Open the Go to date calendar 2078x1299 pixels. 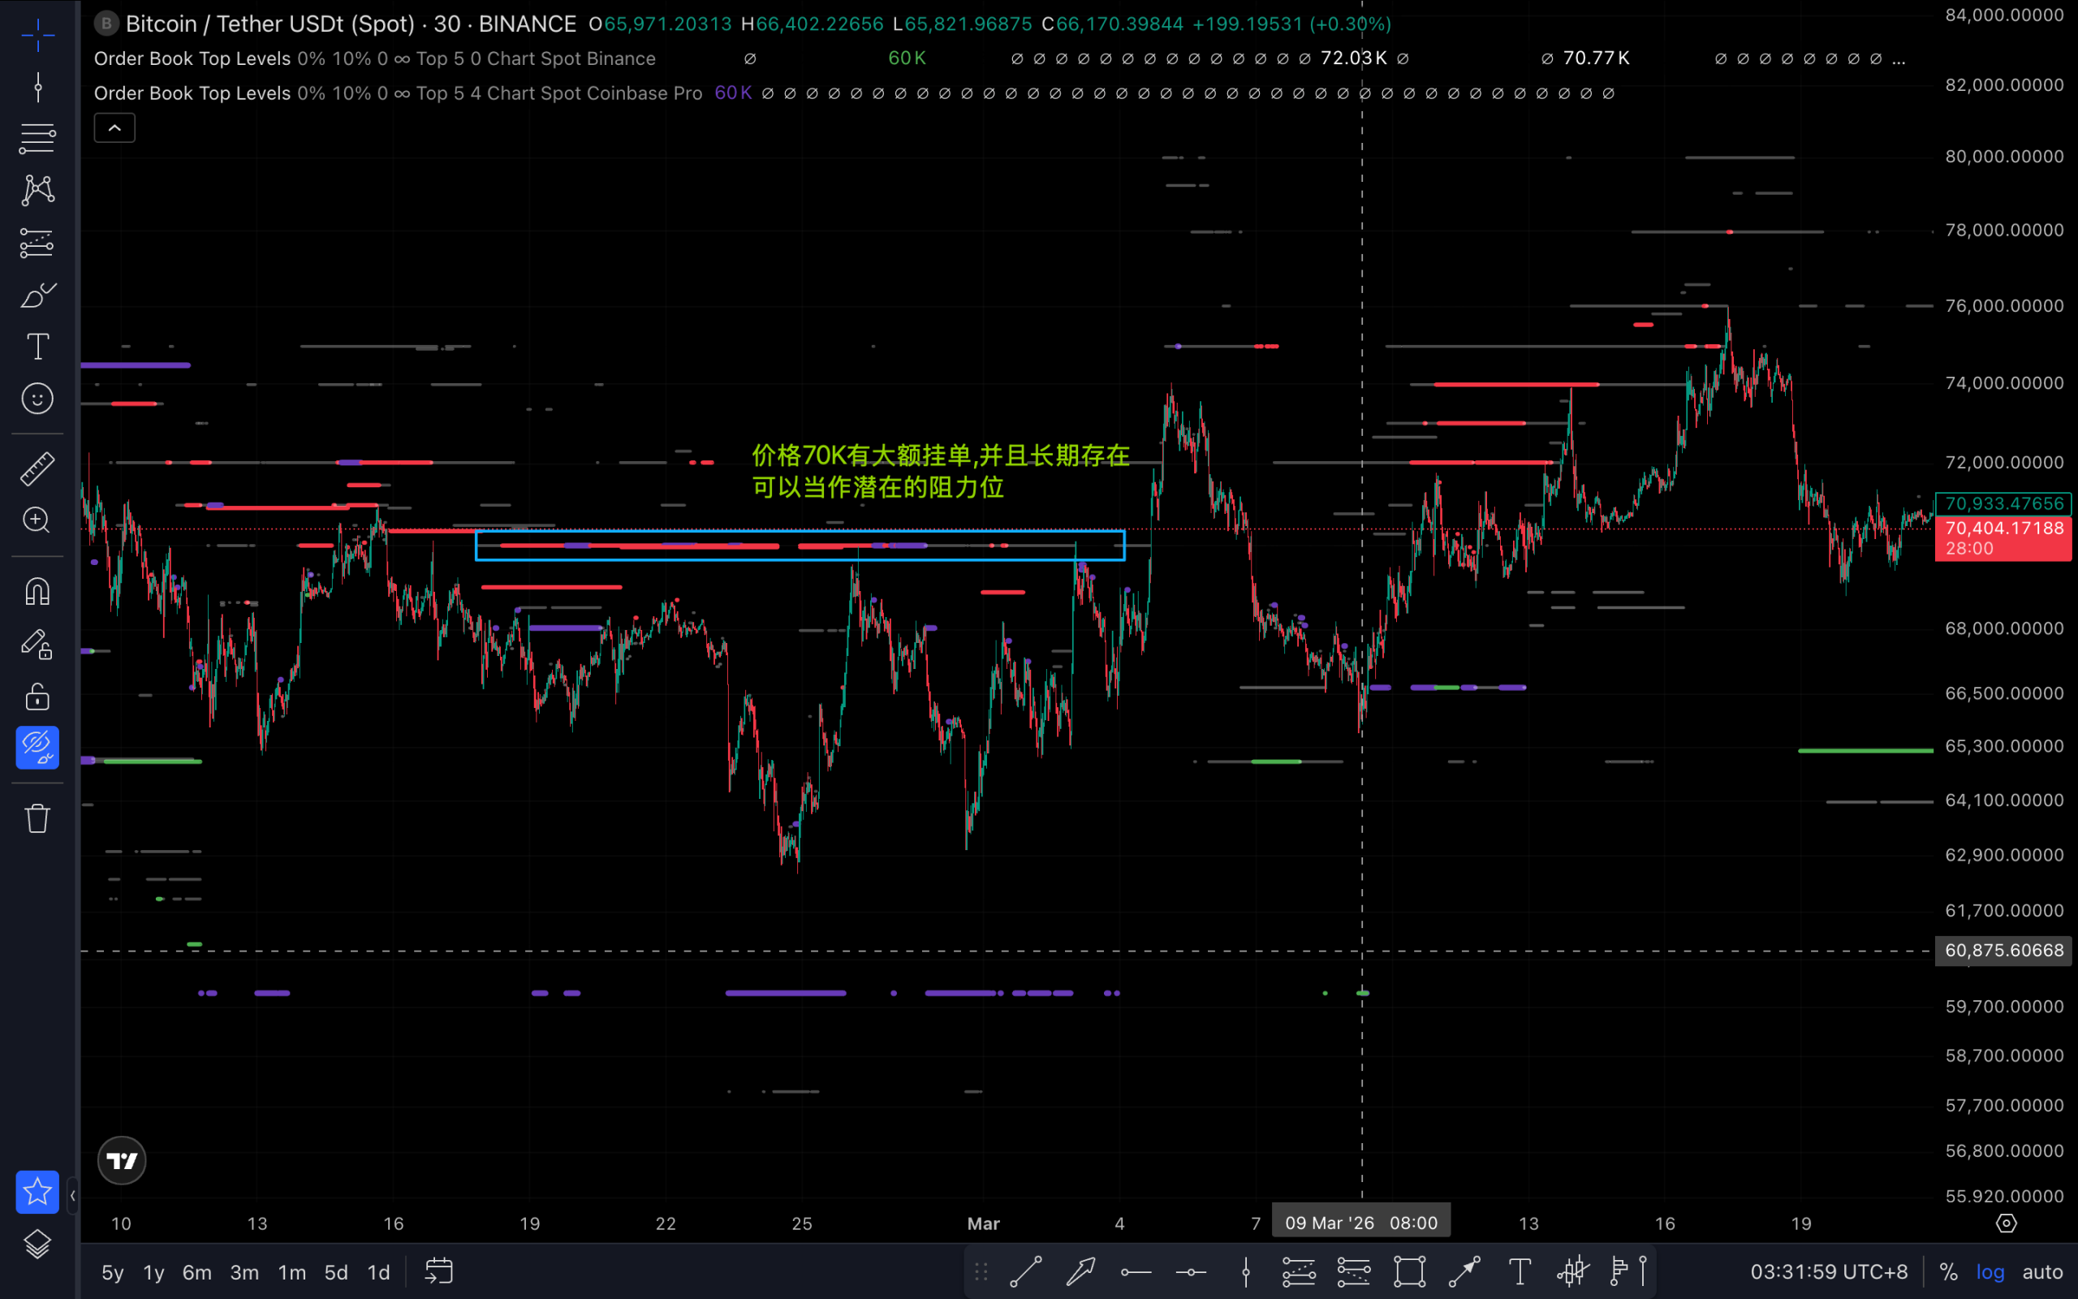(x=439, y=1271)
